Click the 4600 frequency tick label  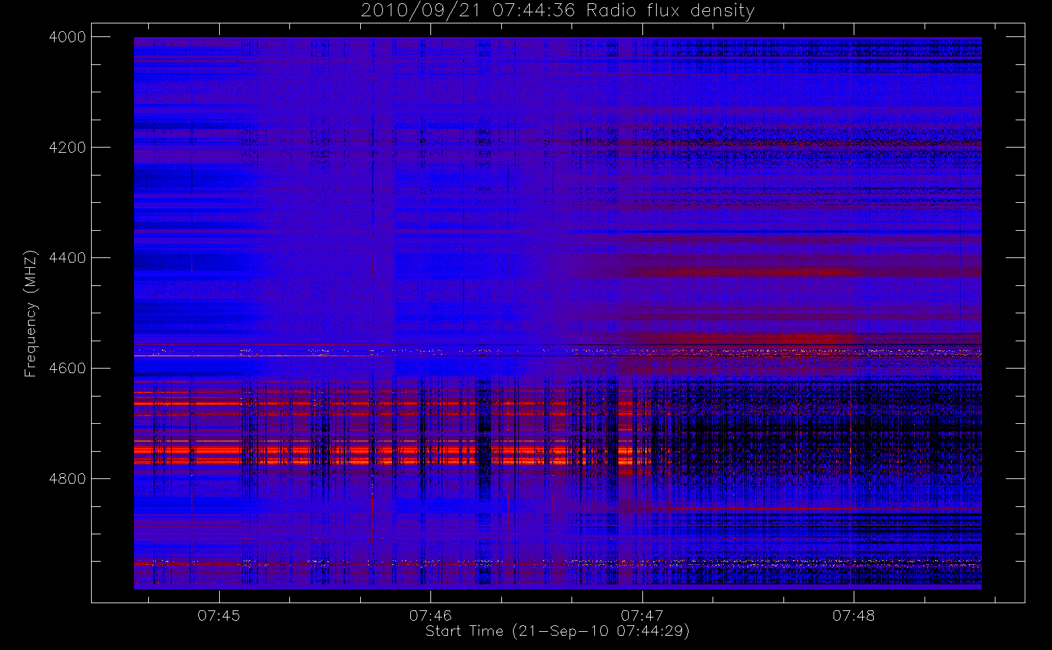point(68,369)
